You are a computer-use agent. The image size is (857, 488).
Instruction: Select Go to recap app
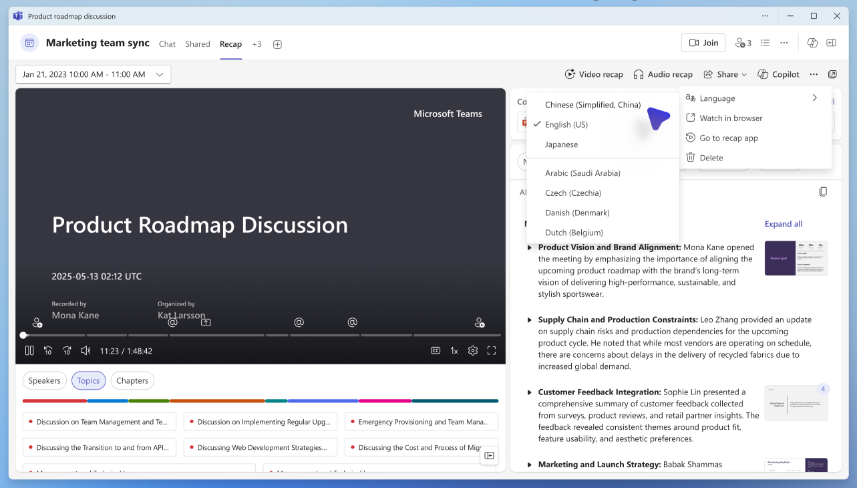click(755, 138)
